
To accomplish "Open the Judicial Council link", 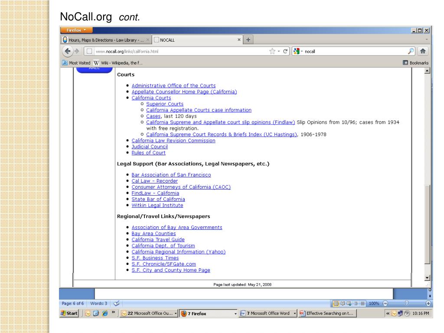I will click(150, 147).
